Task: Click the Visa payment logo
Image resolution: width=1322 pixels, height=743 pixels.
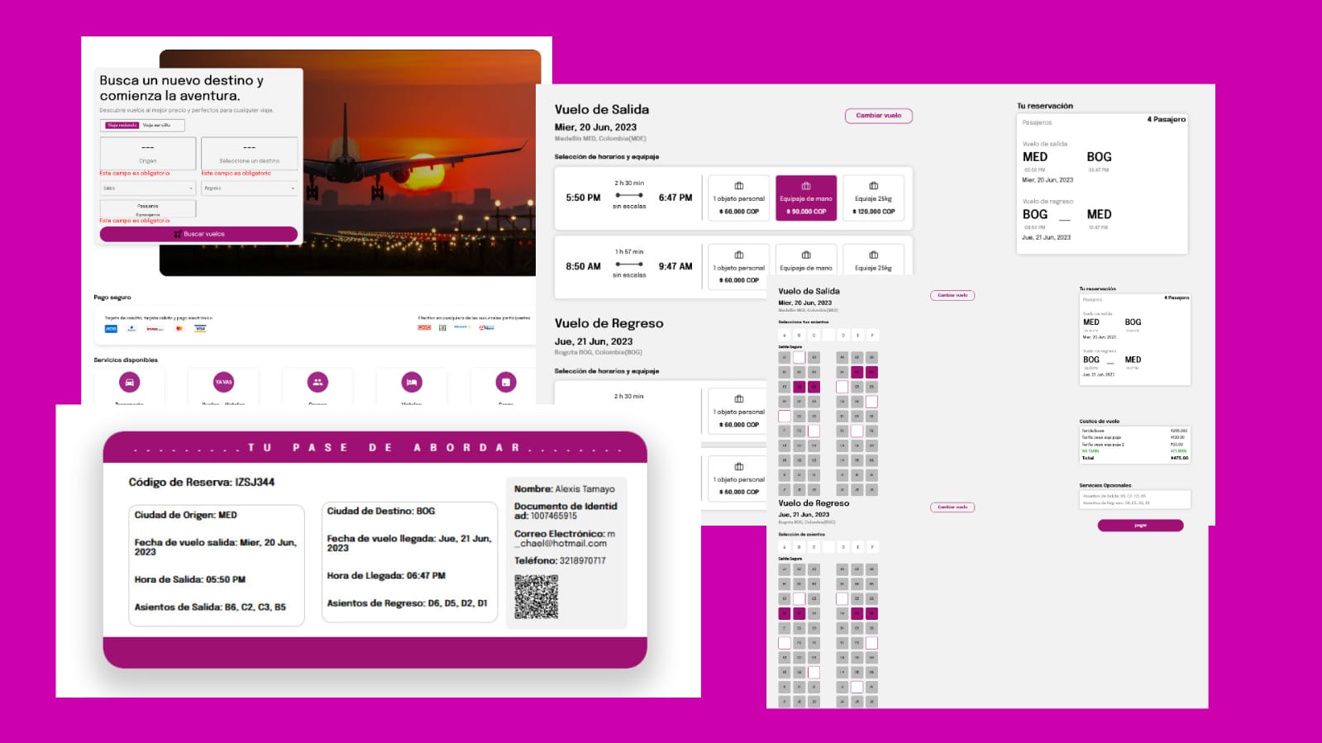Action: click(x=200, y=328)
